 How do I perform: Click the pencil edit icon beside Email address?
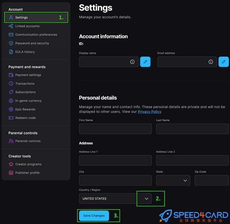click(x=223, y=62)
